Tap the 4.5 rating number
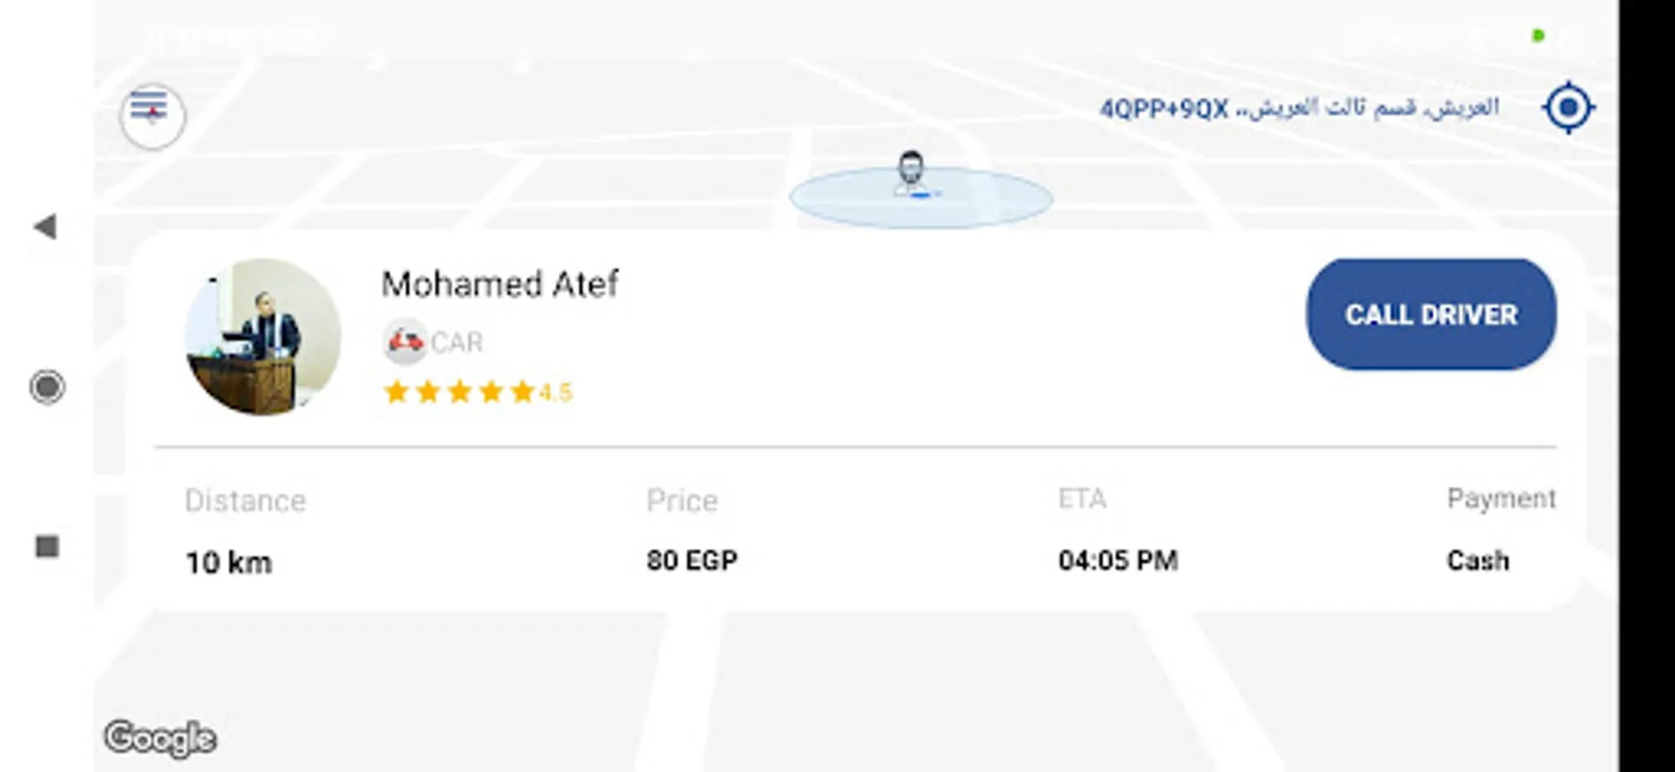This screenshot has width=1675, height=772. (555, 393)
